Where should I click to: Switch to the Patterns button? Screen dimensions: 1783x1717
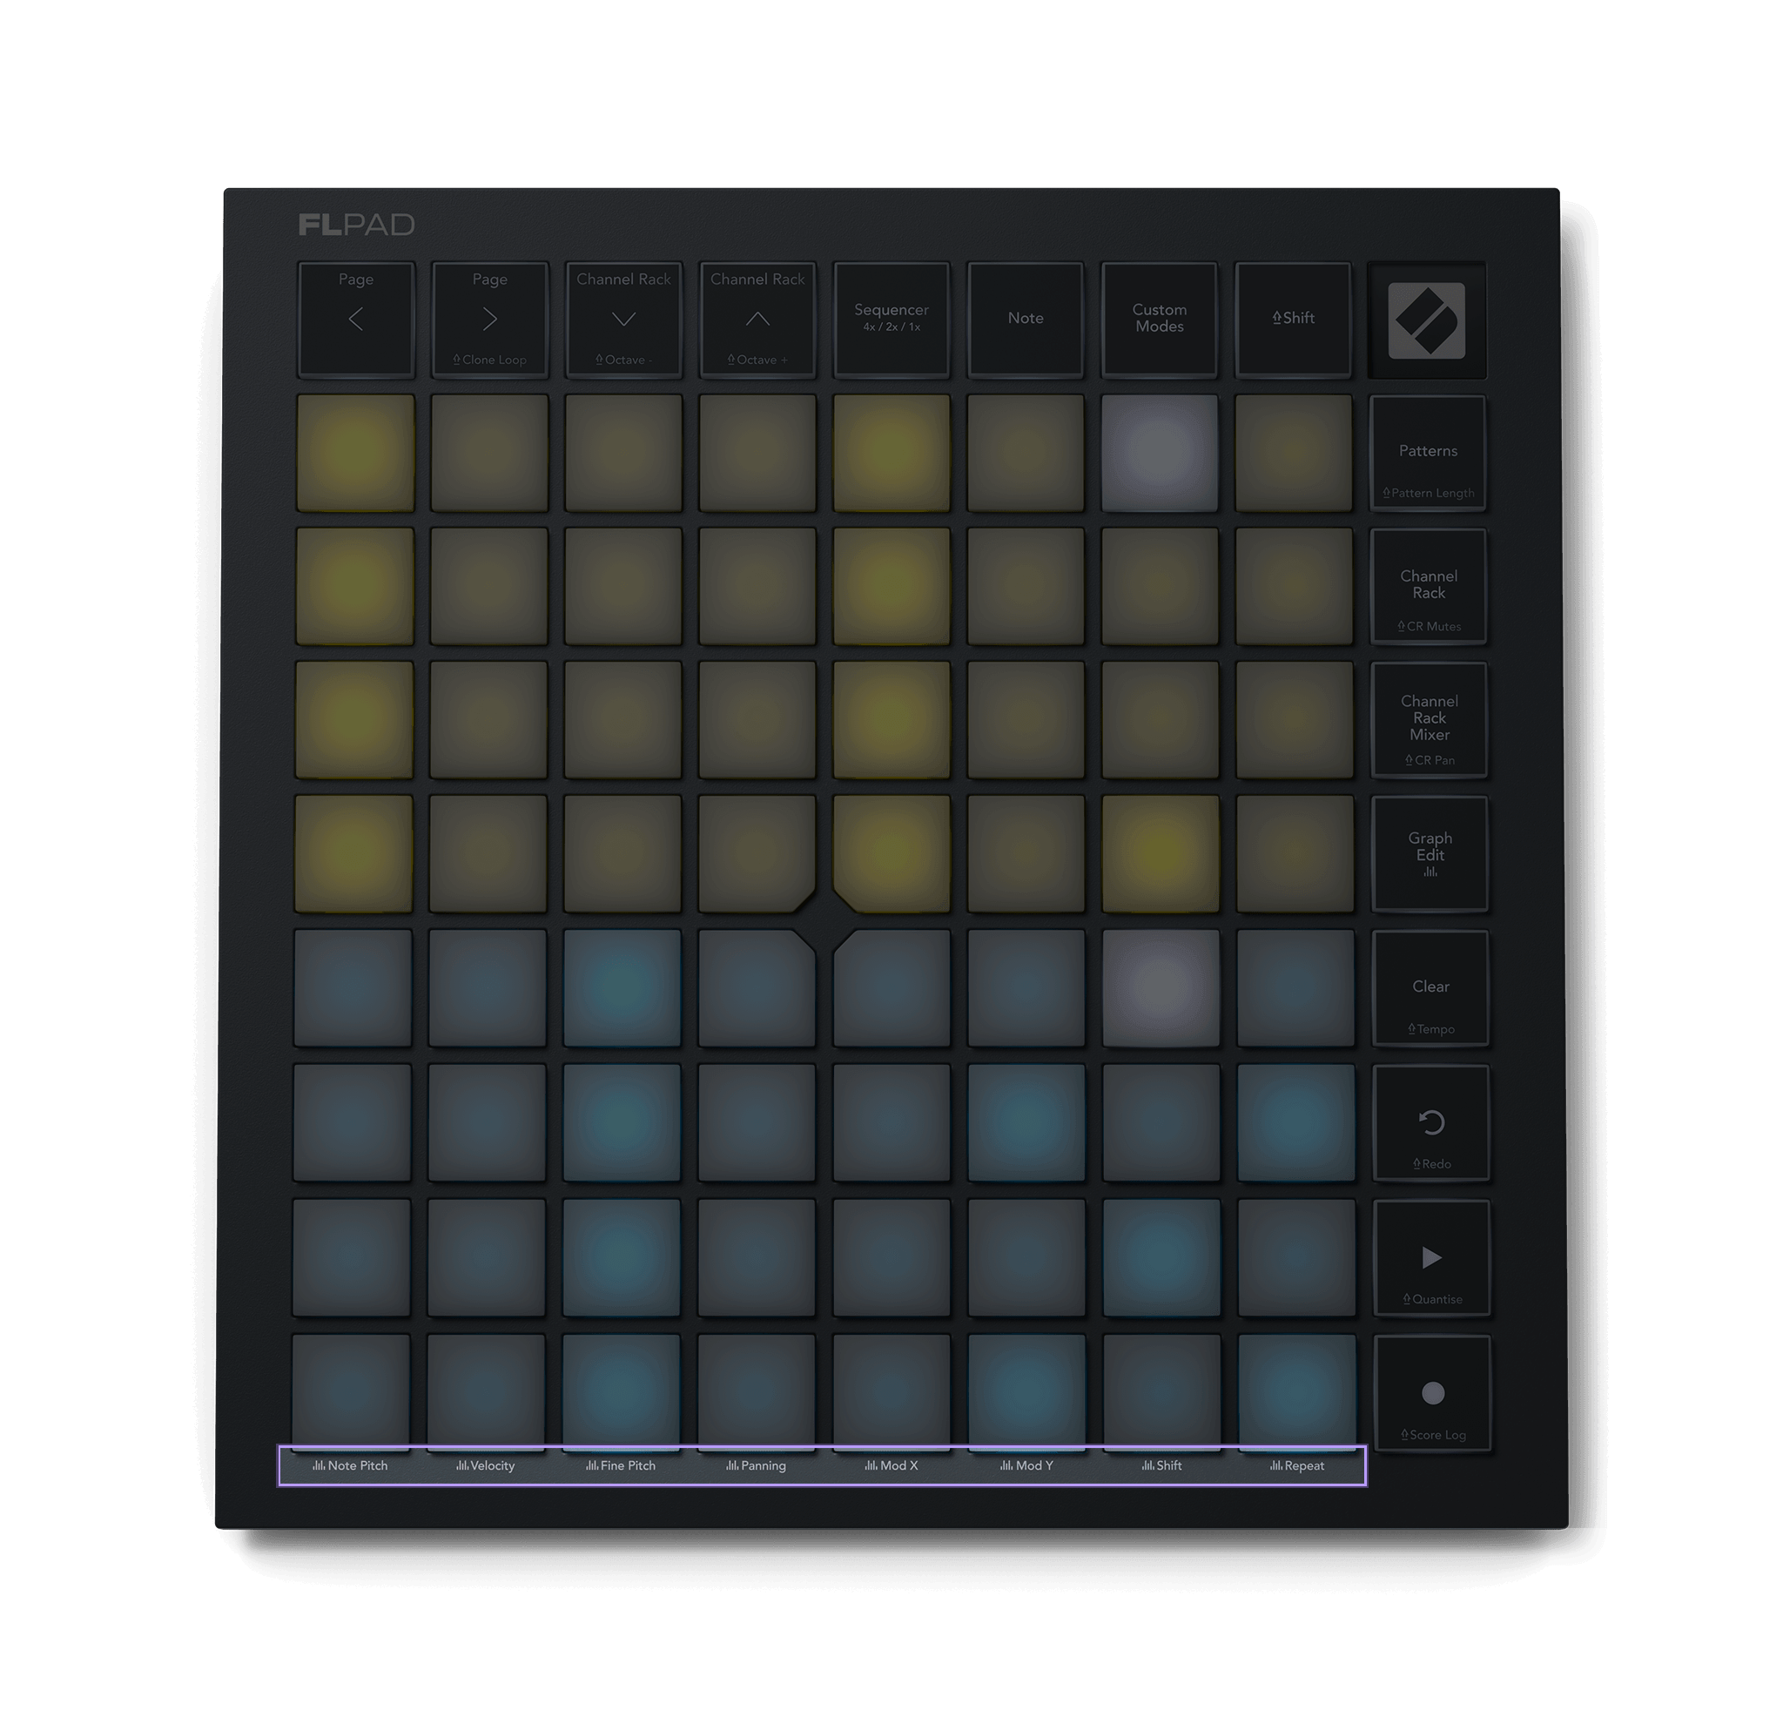[x=1428, y=452]
